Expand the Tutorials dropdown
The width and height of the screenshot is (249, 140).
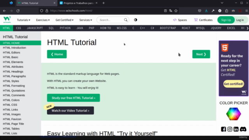[23, 20]
